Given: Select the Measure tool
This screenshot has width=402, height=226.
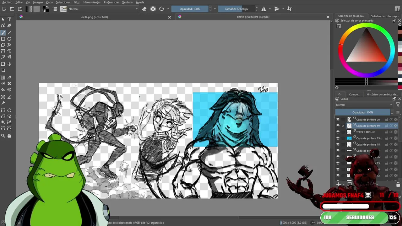Looking at the screenshot, I should click(9, 97).
